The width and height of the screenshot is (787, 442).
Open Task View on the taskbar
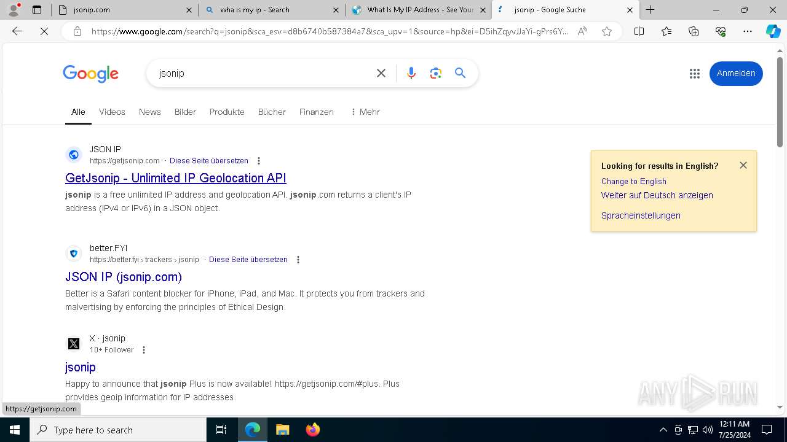coord(221,430)
